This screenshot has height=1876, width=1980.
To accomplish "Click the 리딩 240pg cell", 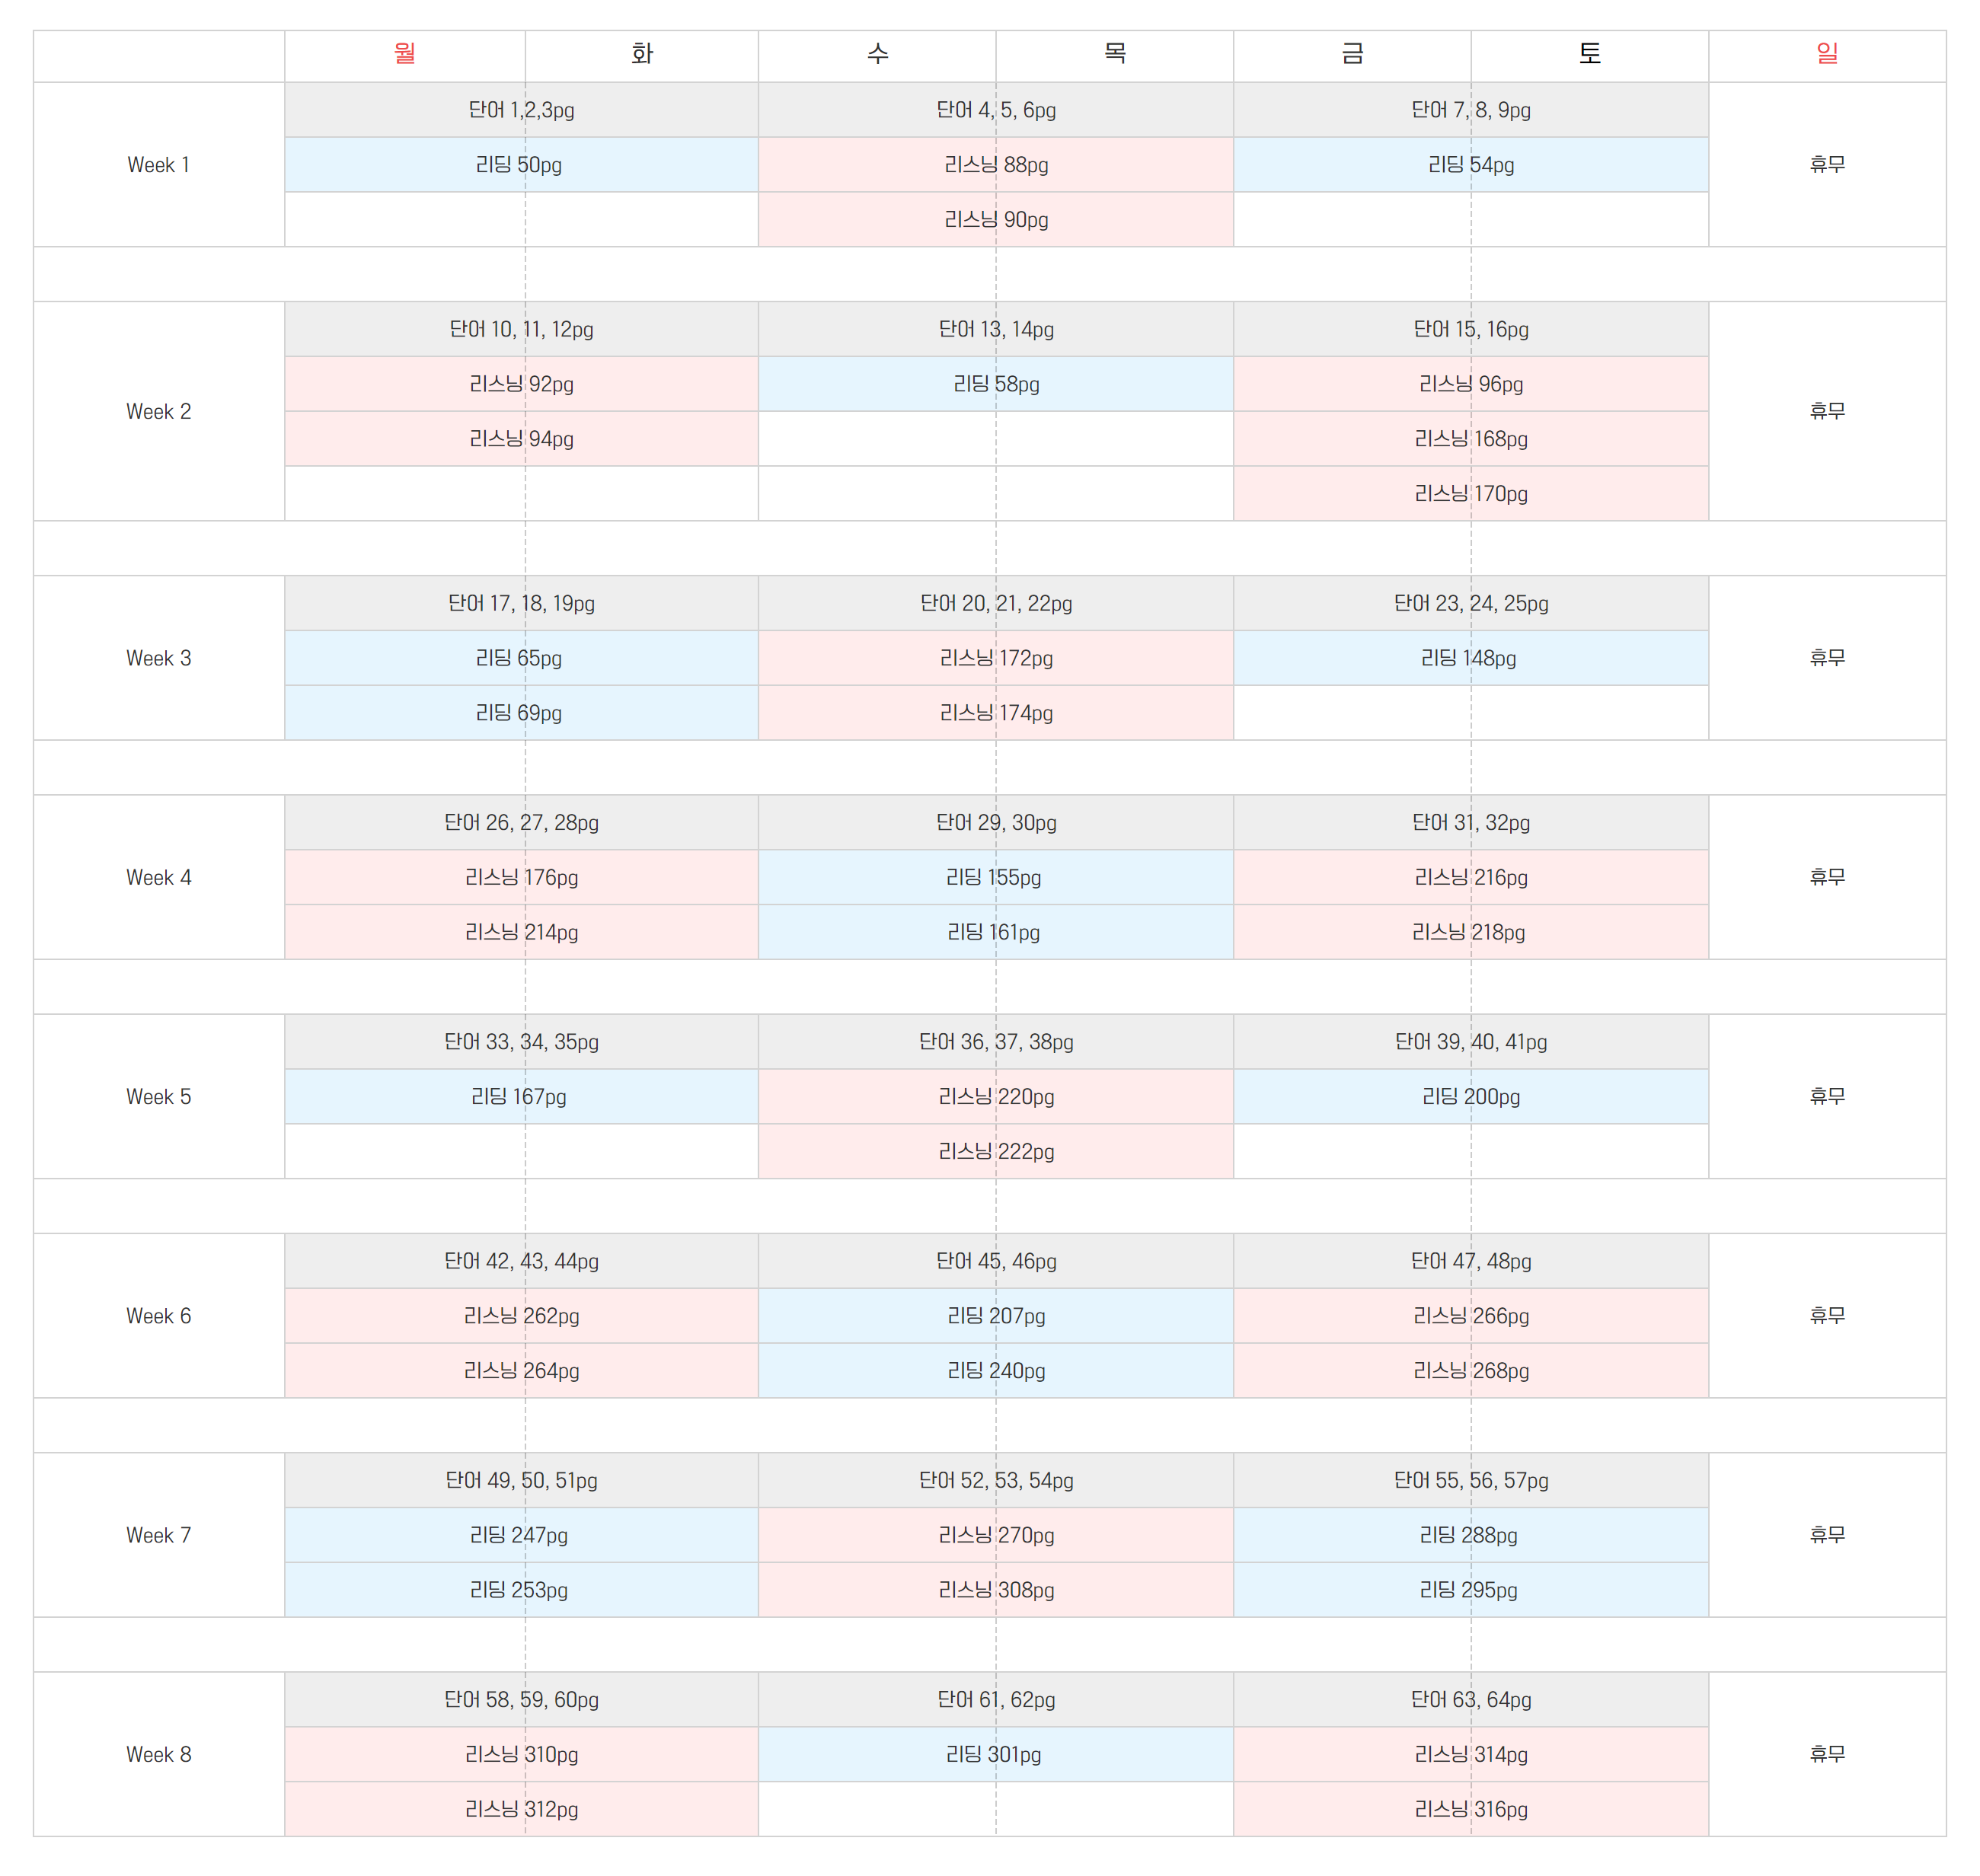I will pyautogui.click(x=996, y=1371).
